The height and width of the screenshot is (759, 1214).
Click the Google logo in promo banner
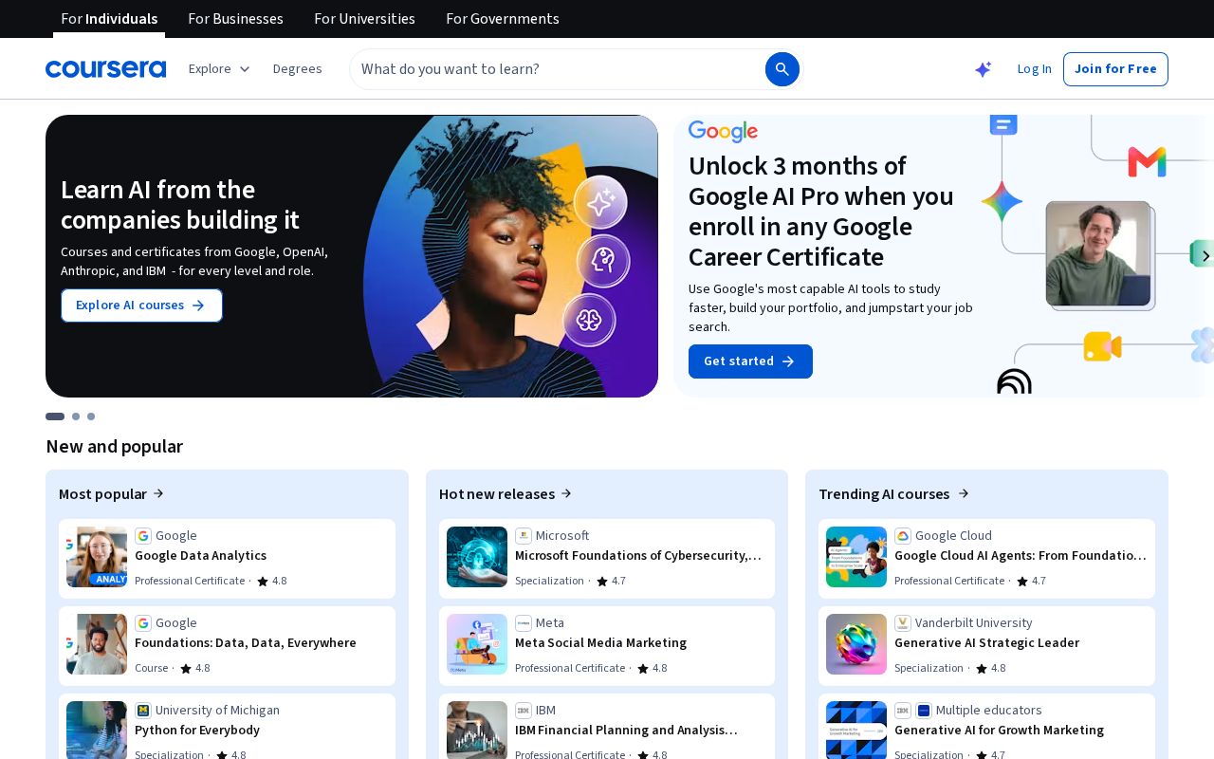coord(723,131)
